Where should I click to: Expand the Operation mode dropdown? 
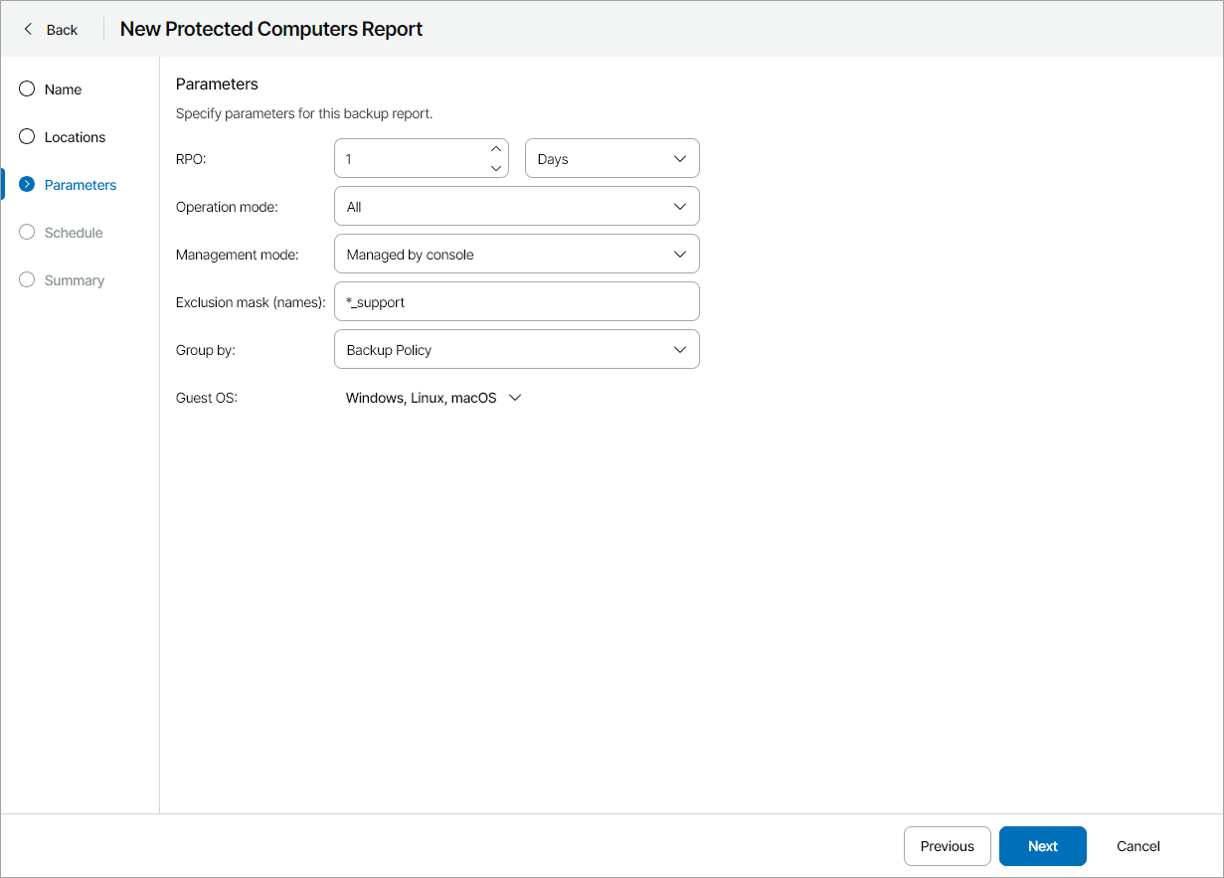517,207
